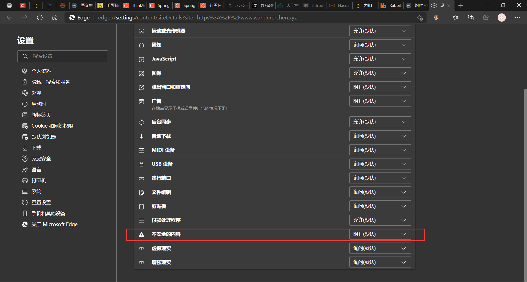Screen dimensions: 527x282
Task: Open the 剪贴板 permission dropdown
Action: tap(380, 206)
